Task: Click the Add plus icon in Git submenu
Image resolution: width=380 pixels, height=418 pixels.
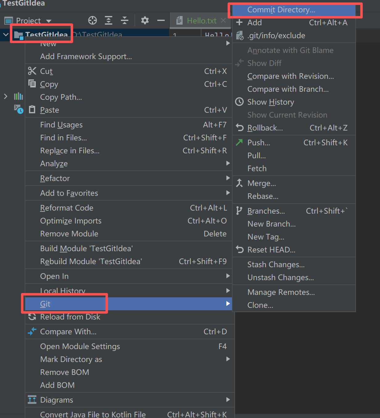Action: [239, 22]
